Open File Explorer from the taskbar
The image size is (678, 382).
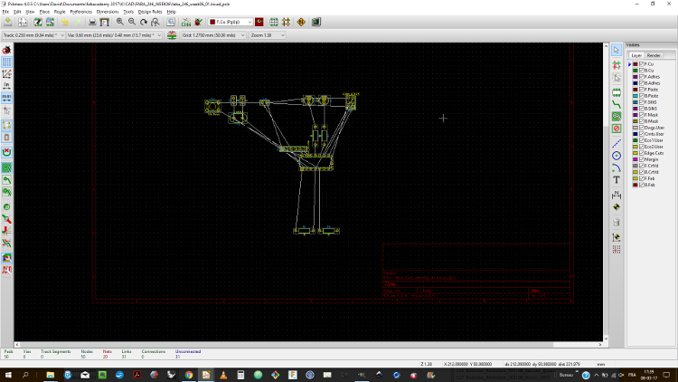(x=51, y=375)
